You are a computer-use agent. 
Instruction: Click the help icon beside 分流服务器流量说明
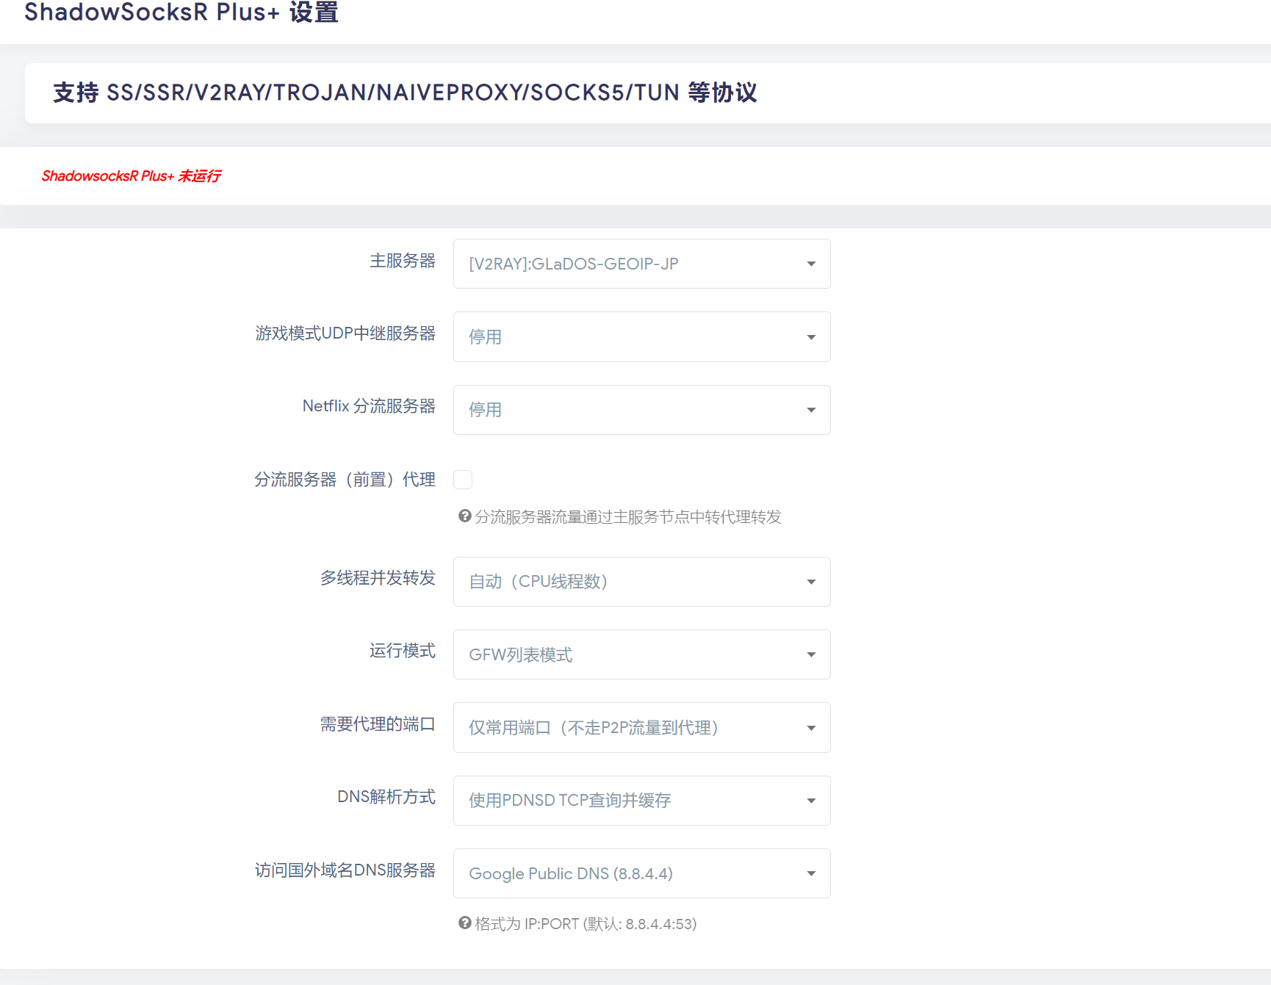(x=464, y=516)
